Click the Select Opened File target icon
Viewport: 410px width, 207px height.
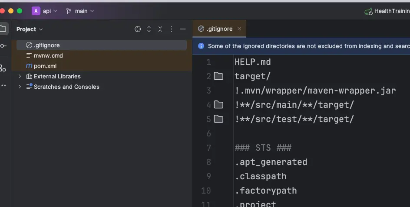(138, 29)
